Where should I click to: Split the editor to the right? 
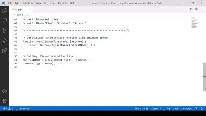196,9
